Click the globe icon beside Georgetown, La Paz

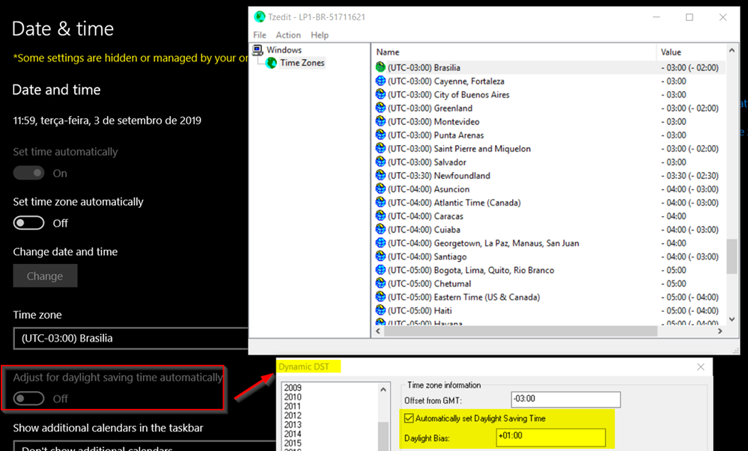(x=380, y=243)
